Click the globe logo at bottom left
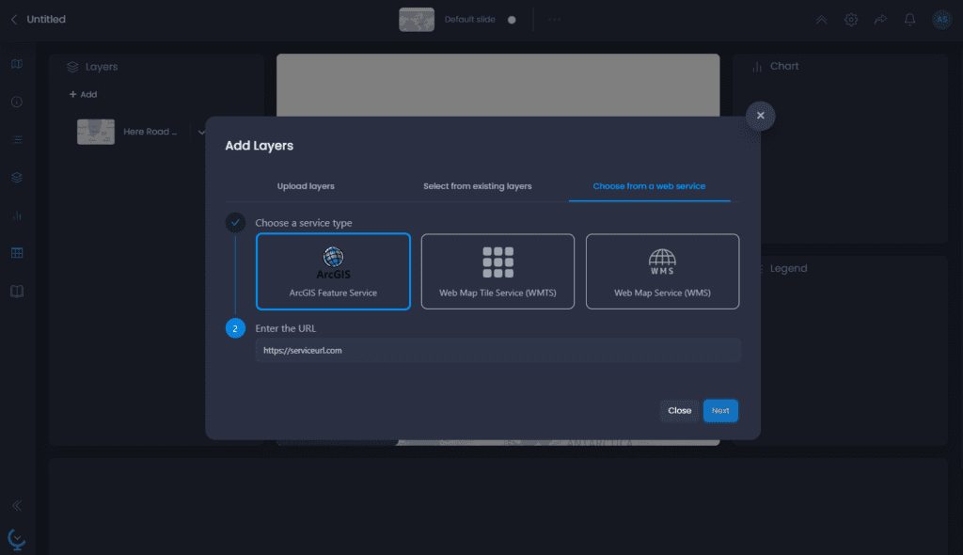The image size is (963, 555). pos(17,540)
